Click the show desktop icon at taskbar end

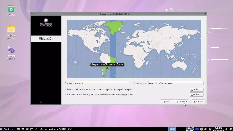pos(231,129)
